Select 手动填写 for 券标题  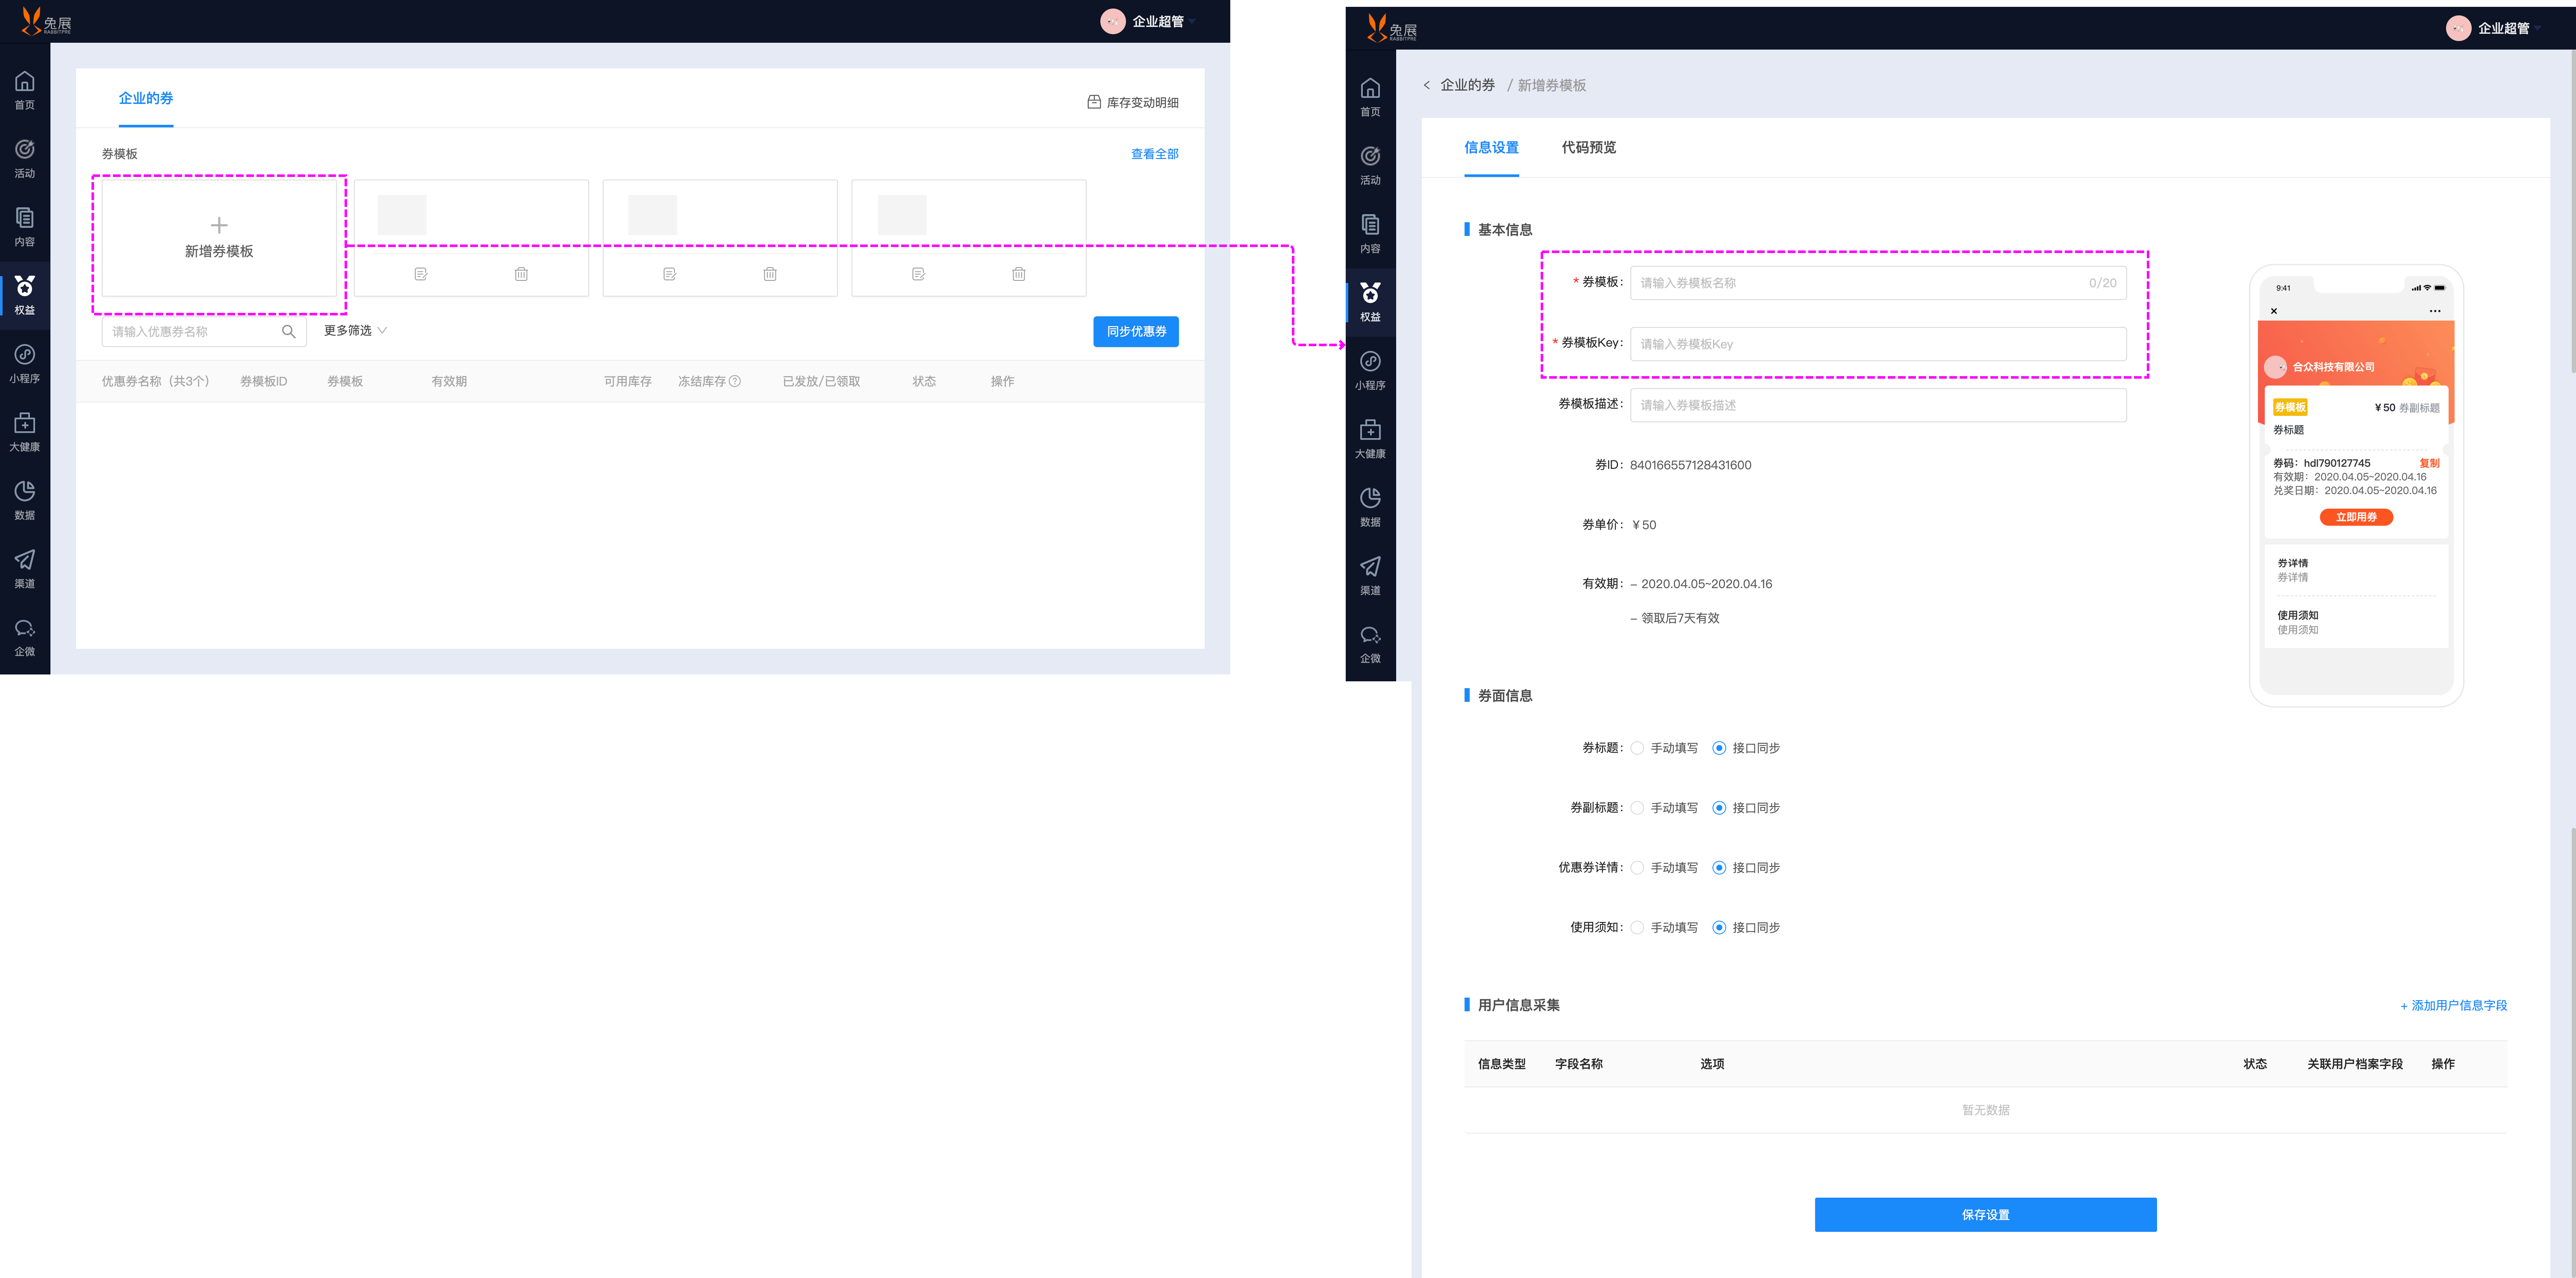(x=1637, y=748)
